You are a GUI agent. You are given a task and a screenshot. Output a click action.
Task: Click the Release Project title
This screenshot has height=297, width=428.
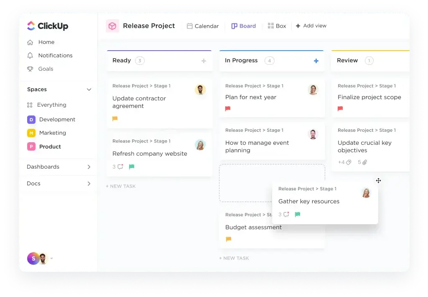point(149,26)
